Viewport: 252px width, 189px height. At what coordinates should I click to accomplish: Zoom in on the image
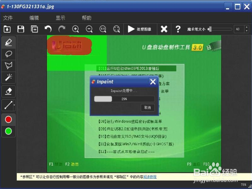coord(75,29)
